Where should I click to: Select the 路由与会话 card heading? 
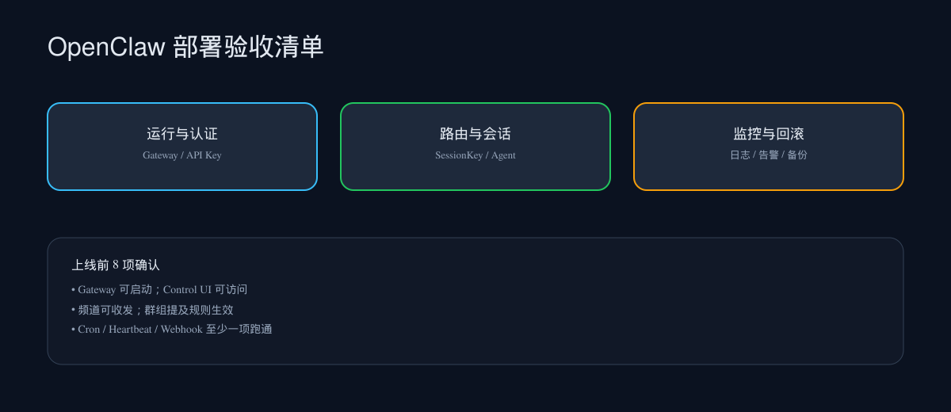click(475, 134)
